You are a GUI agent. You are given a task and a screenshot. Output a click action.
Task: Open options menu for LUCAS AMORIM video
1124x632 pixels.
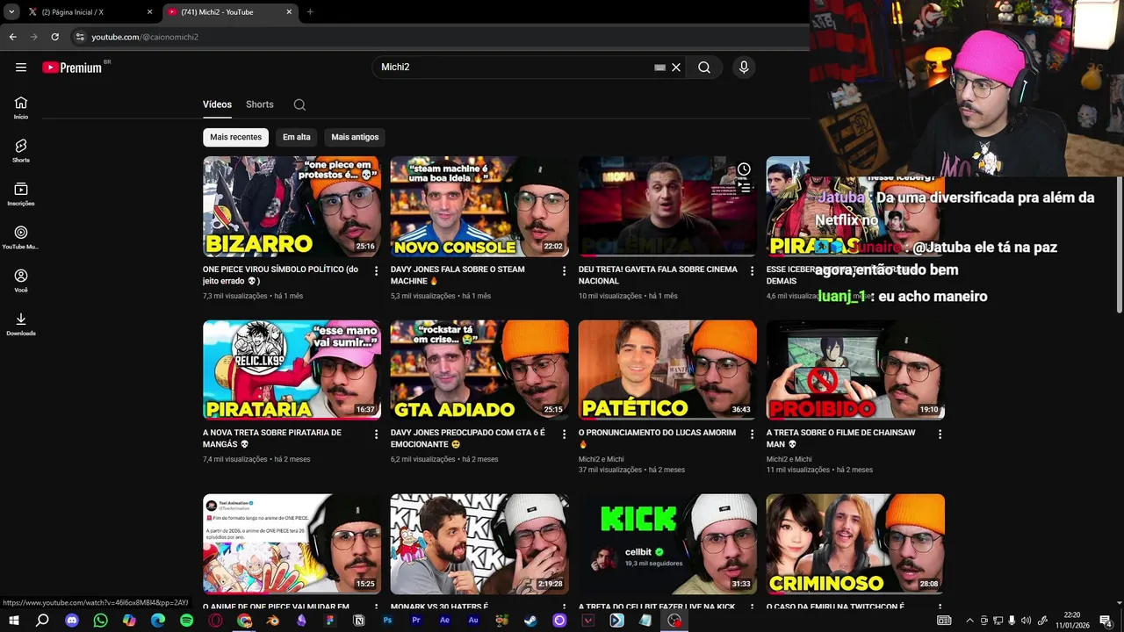coord(752,434)
